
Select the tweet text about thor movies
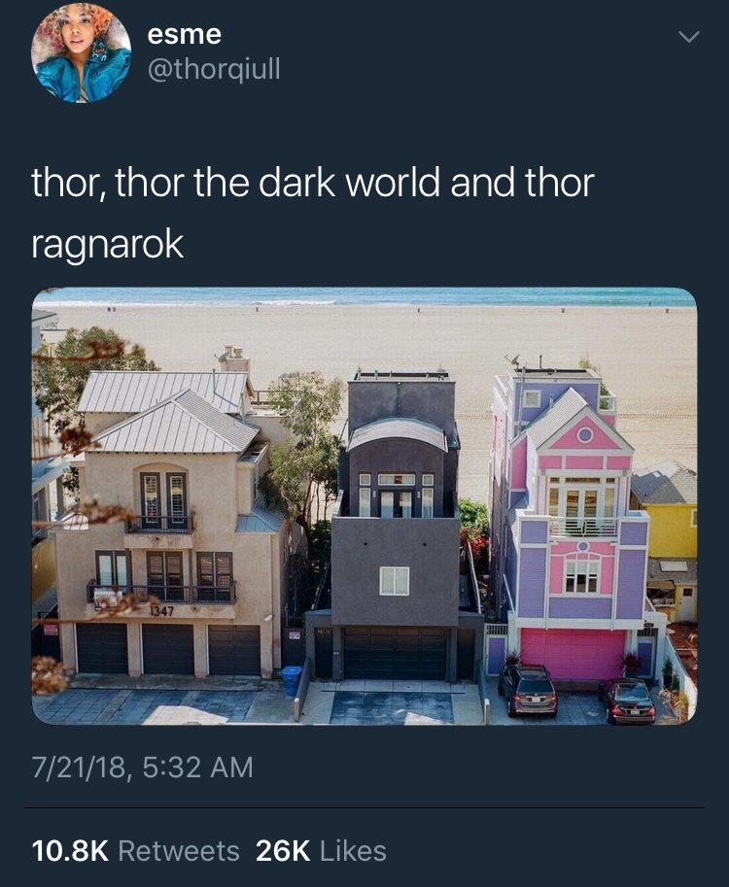312,214
